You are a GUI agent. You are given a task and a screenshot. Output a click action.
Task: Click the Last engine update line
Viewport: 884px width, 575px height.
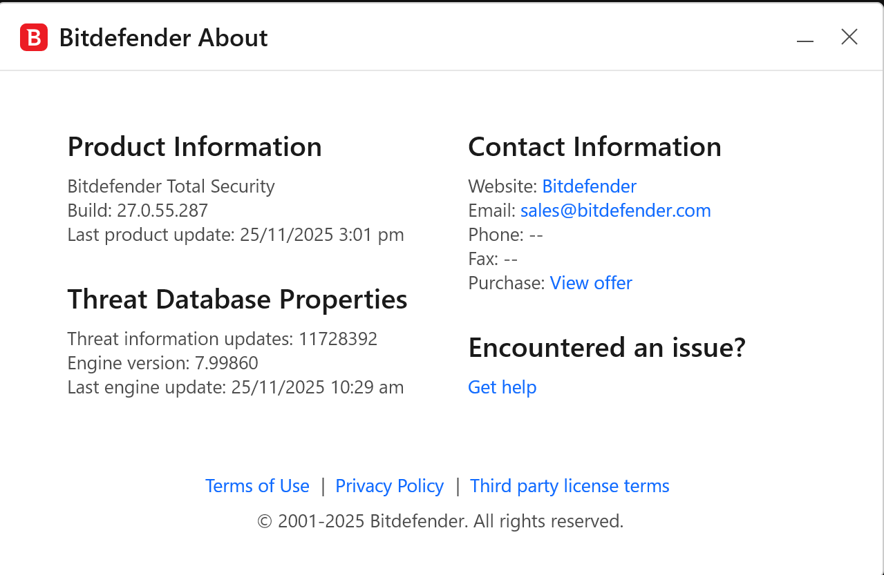(x=235, y=387)
